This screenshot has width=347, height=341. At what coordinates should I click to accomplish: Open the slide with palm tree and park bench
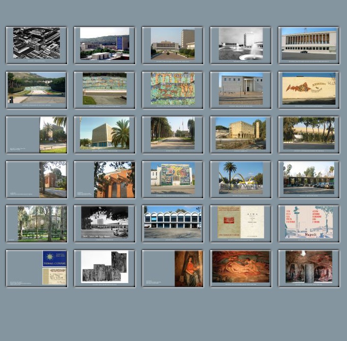pyautogui.click(x=37, y=135)
